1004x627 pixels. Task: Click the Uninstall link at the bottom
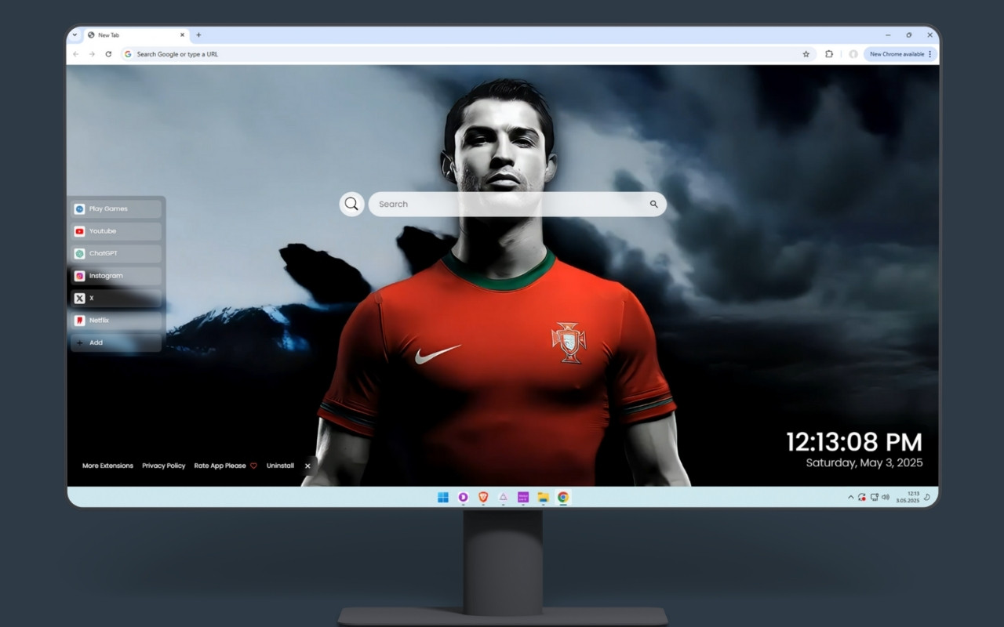coord(280,465)
